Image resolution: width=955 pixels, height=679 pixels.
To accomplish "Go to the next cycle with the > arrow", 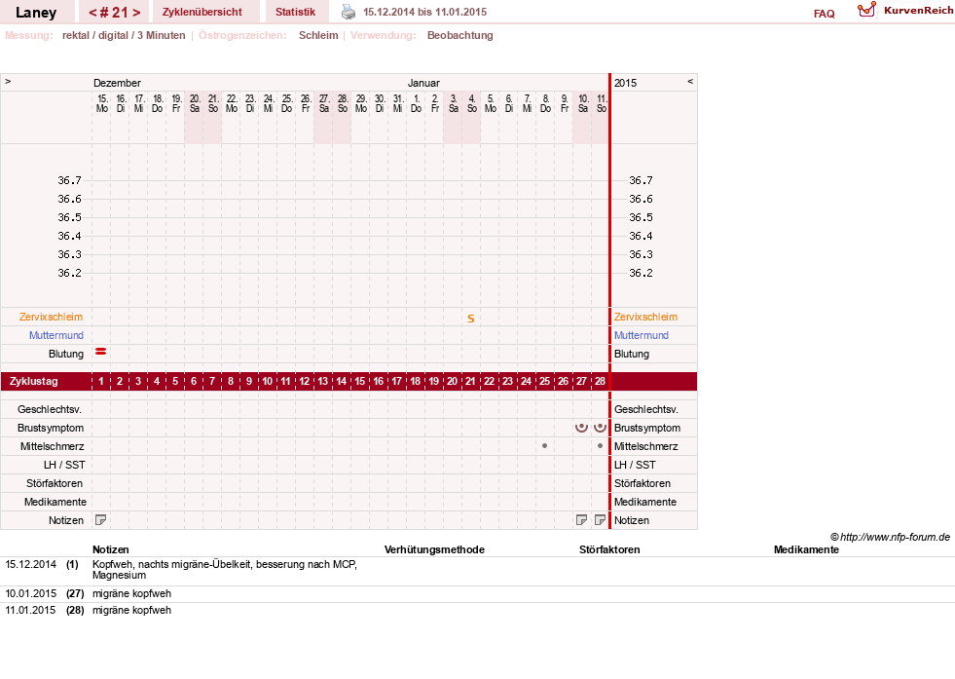I will point(136,13).
